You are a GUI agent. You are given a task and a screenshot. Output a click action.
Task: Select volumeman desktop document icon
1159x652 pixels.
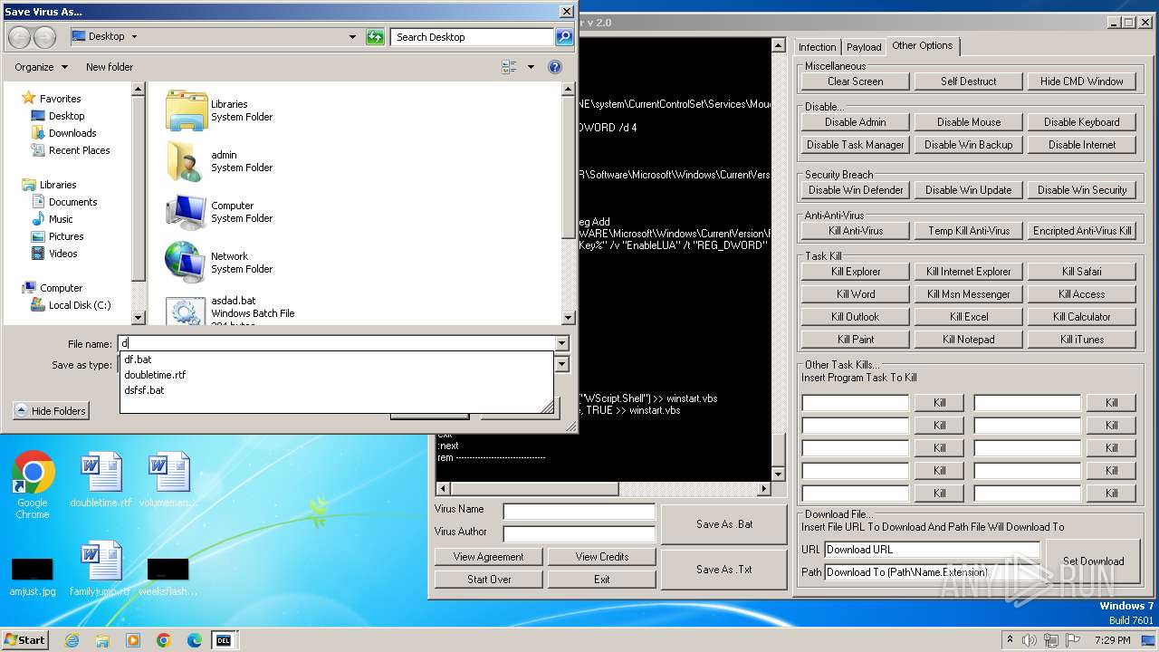tap(168, 480)
